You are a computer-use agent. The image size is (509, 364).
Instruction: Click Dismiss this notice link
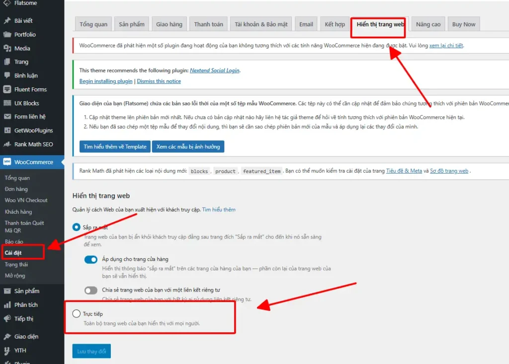(x=159, y=81)
